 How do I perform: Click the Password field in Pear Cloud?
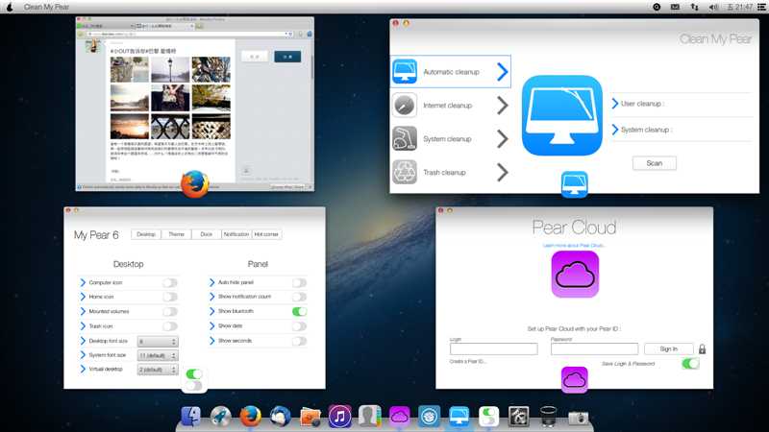594,348
